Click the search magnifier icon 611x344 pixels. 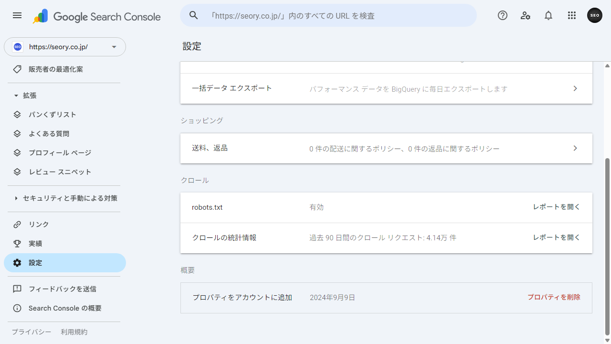pos(193,15)
